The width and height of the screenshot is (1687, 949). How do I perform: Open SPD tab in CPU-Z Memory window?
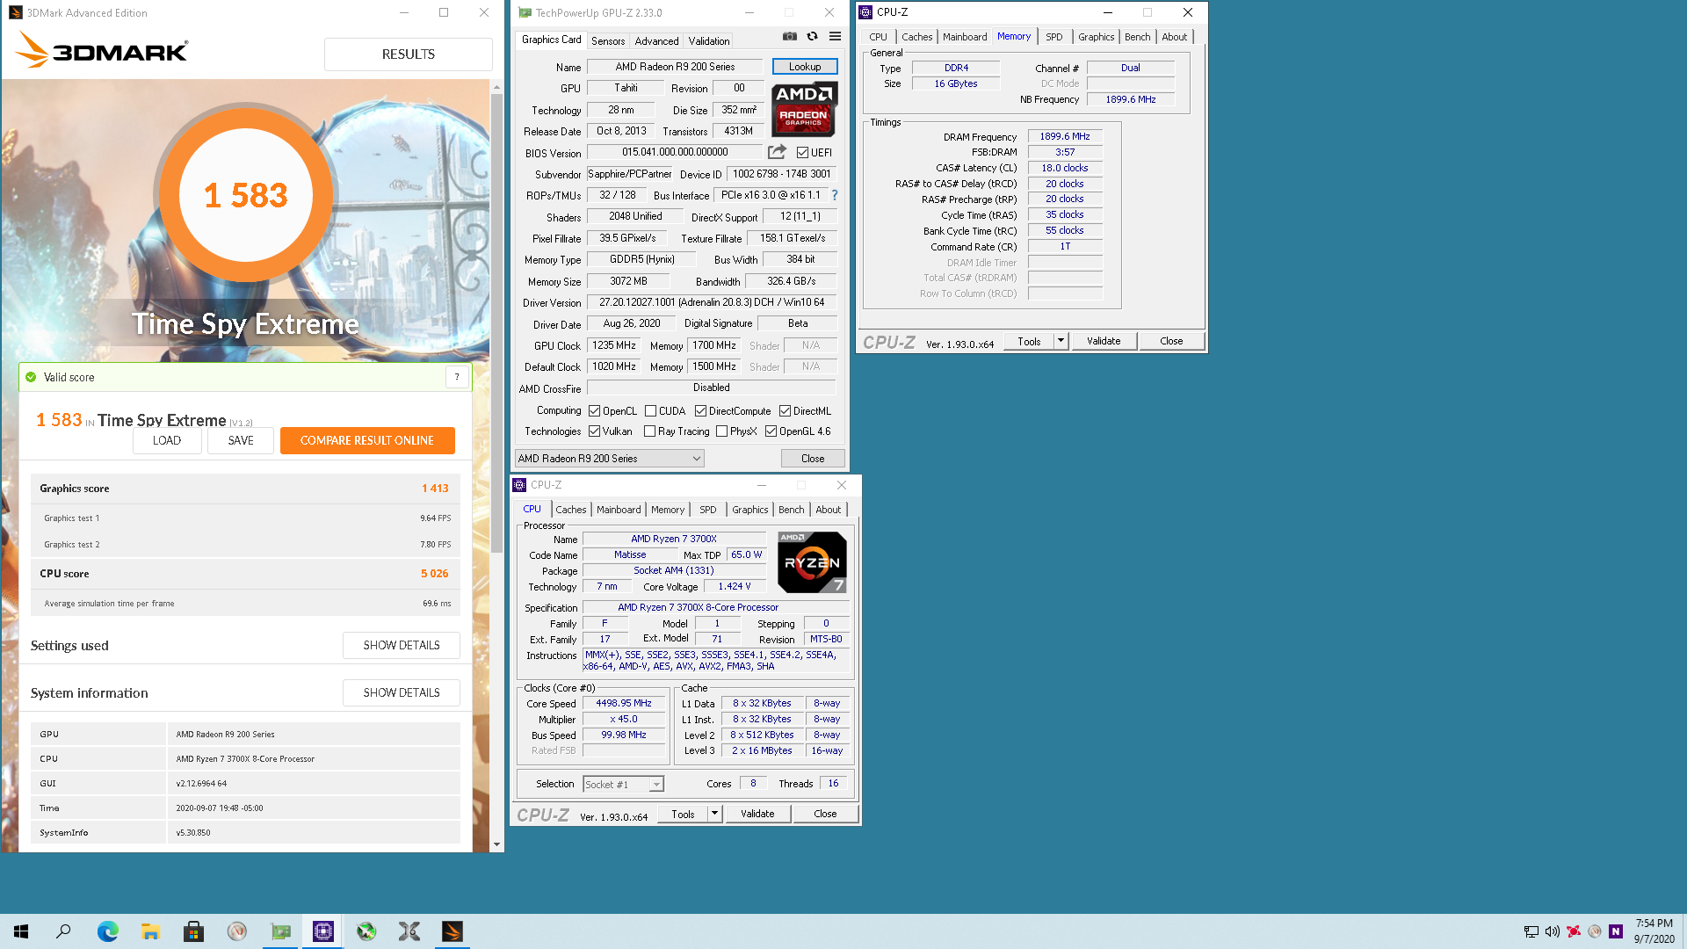1053,37
